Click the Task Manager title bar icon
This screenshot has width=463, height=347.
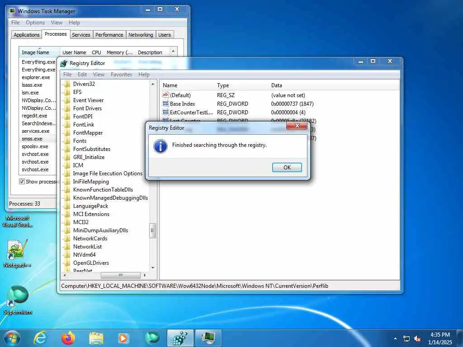(12, 11)
